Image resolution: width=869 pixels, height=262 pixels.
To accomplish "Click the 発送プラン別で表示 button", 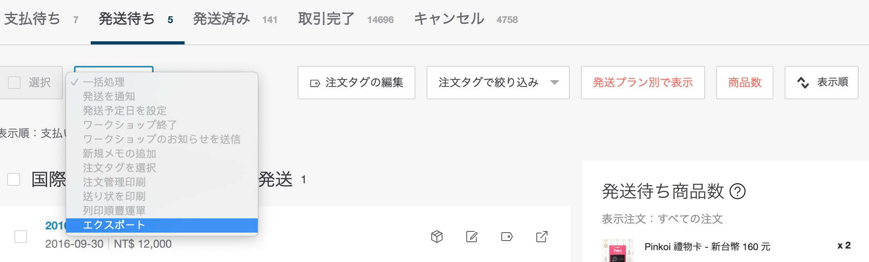I will click(643, 83).
